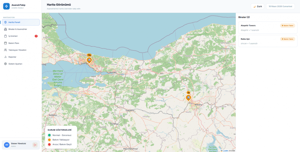Click Bakım Yakın badge on Rabia Apt.

(287, 39)
